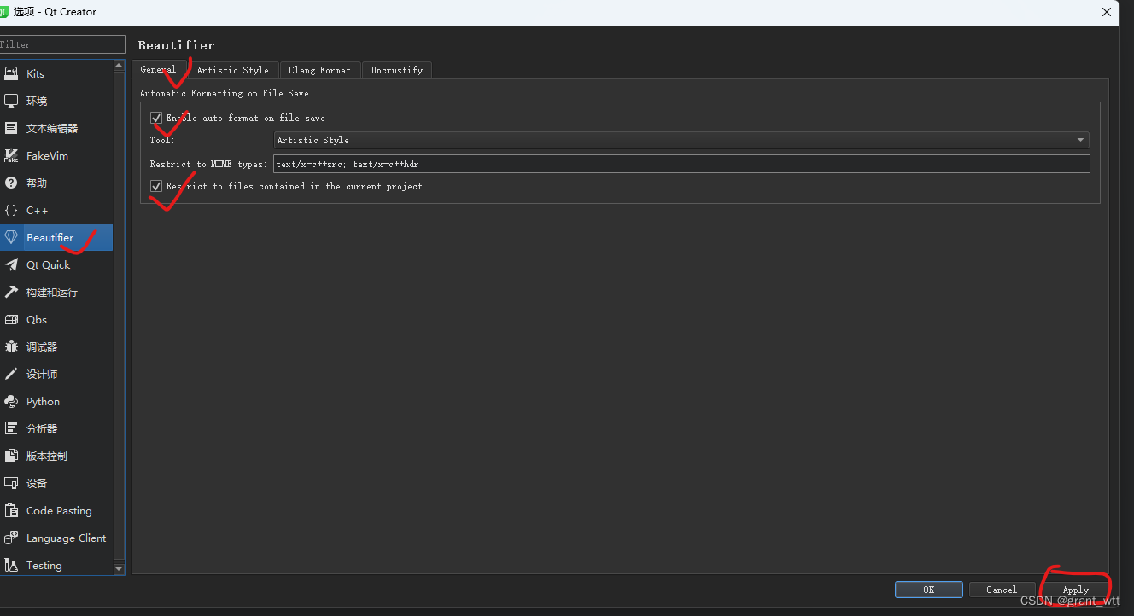Select the 调试器 bug icon
Screen dimensions: 1134x616
11,347
